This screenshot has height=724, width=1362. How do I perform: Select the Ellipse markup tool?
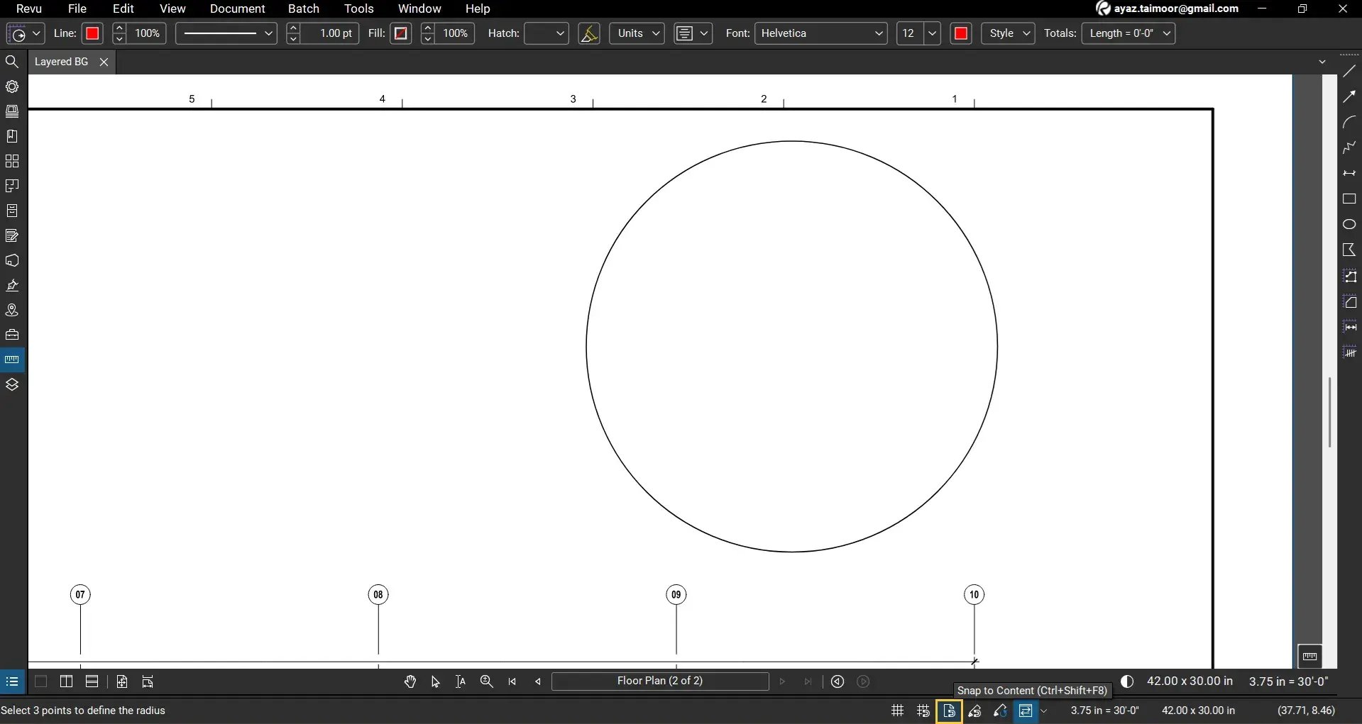[x=1349, y=224]
